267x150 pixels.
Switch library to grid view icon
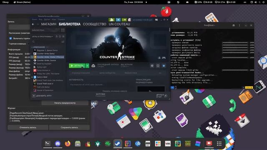(x=63, y=30)
